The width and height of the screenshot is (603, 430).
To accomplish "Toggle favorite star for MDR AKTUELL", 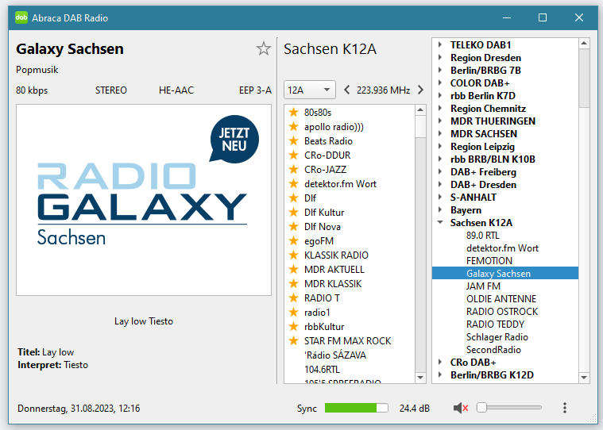I will [293, 270].
